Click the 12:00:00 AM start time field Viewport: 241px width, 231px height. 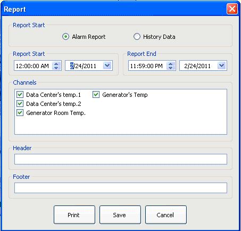click(x=33, y=66)
